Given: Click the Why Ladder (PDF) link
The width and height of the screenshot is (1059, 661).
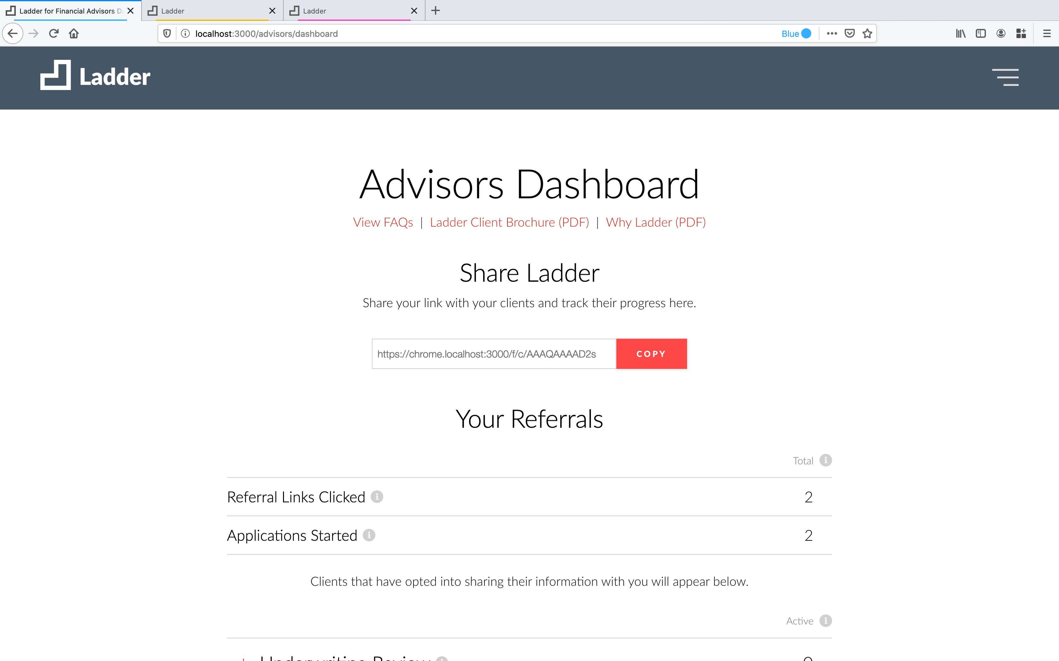Looking at the screenshot, I should 656,222.
